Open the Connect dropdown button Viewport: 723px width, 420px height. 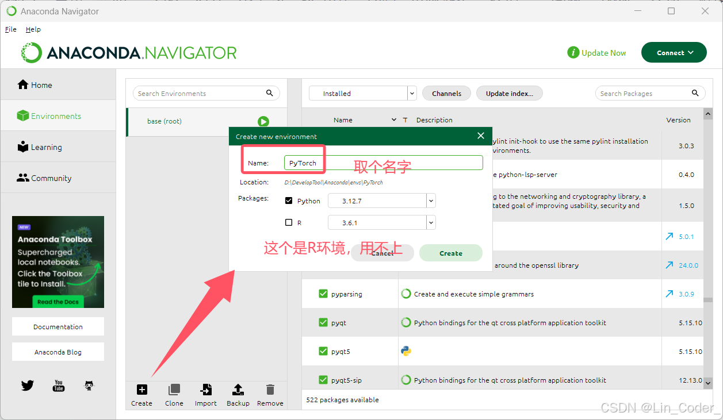[674, 52]
